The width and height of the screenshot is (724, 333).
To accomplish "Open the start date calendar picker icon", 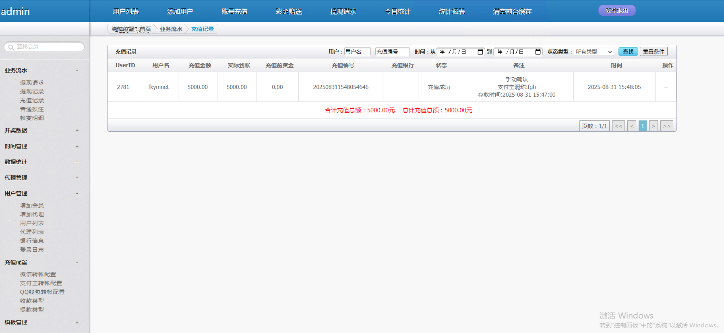I will click(480, 52).
